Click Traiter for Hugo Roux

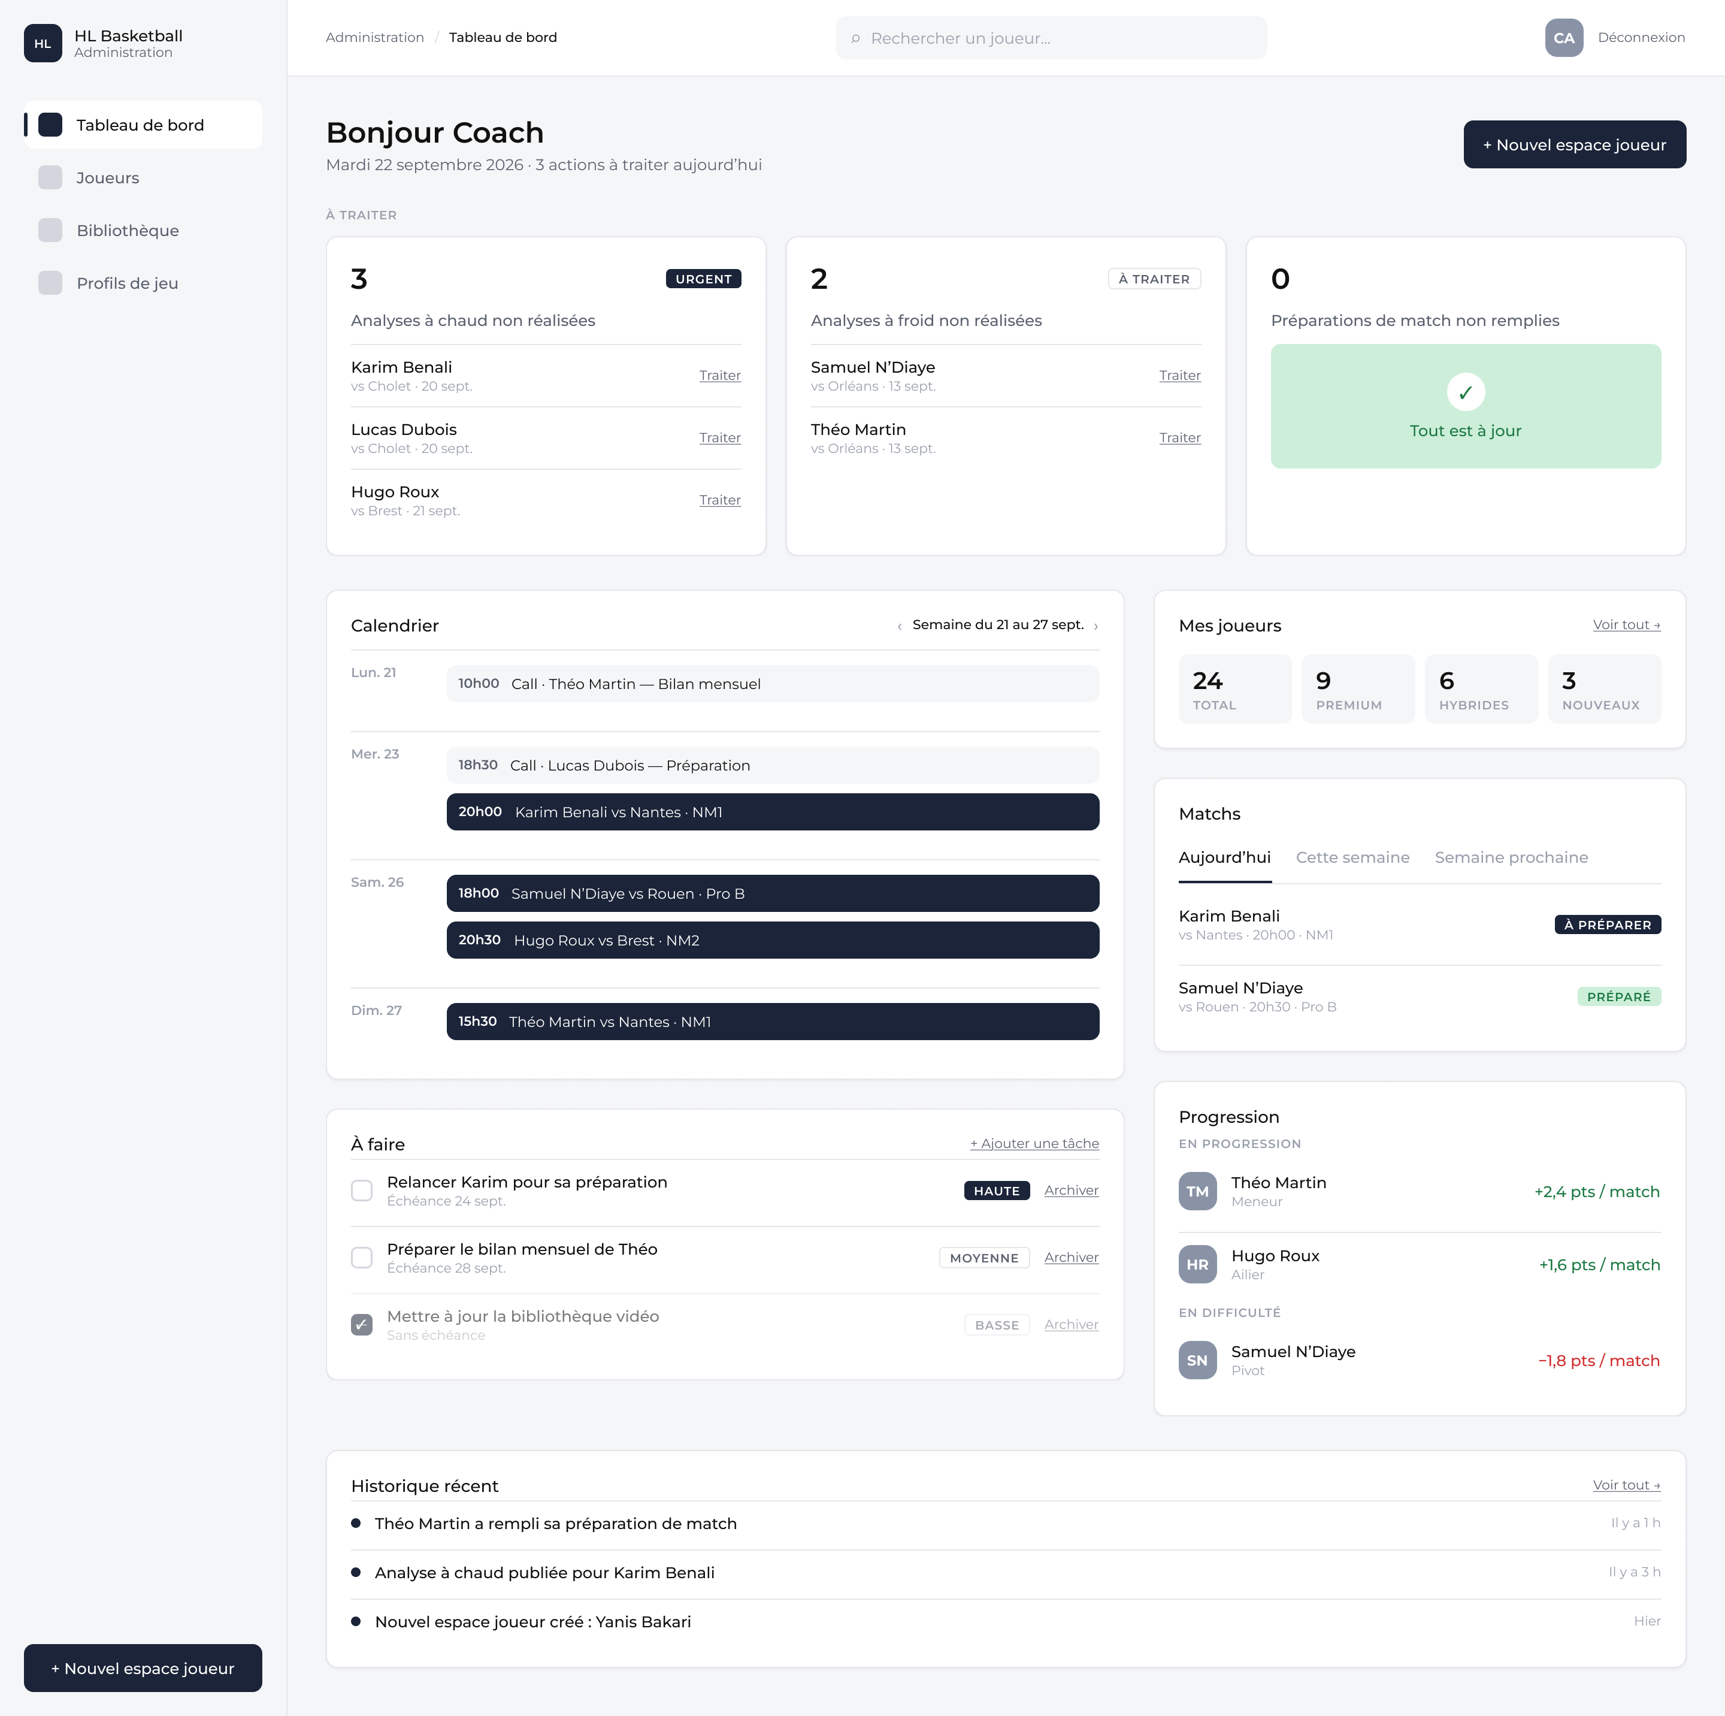point(719,500)
